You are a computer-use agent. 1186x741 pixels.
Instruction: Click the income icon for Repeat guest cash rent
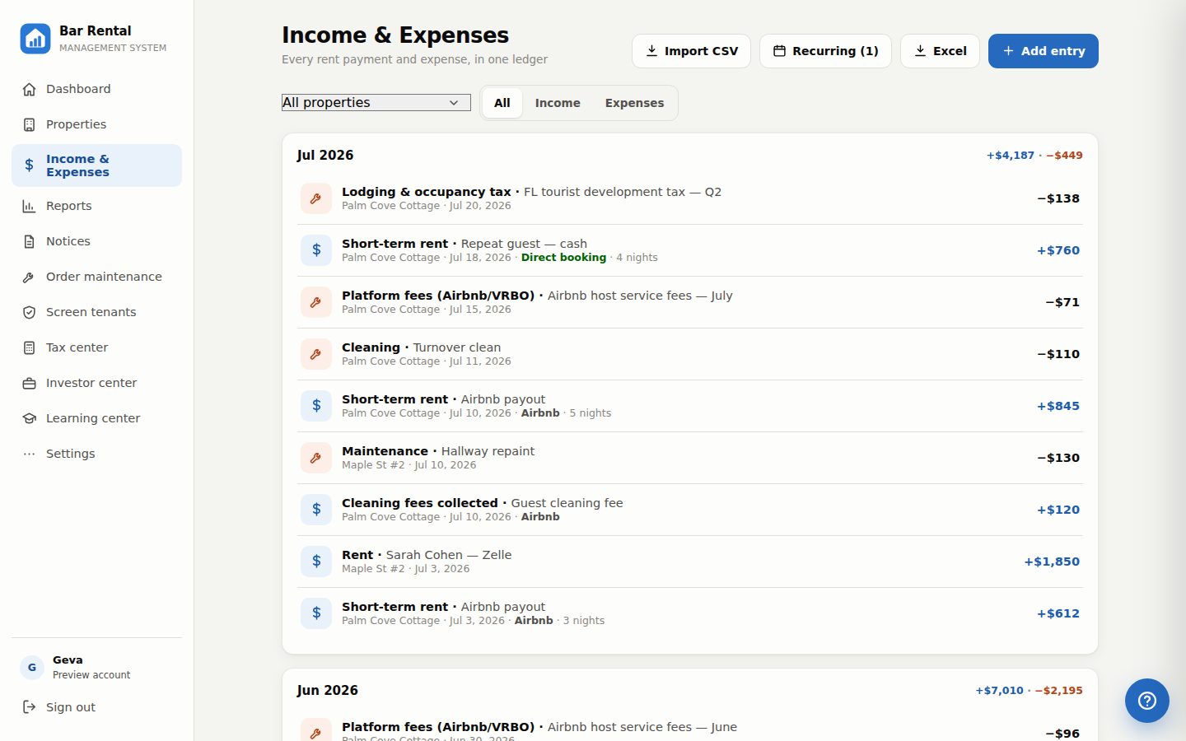pyautogui.click(x=316, y=250)
